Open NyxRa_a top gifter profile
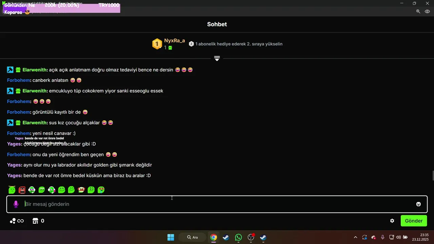The width and height of the screenshot is (434, 244). (175, 41)
